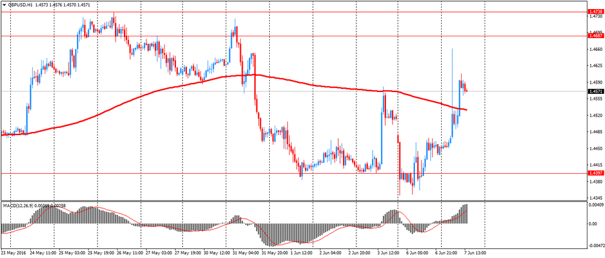Click the 25 May 03:00 time label
The image size is (605, 258).
(x=73, y=253)
